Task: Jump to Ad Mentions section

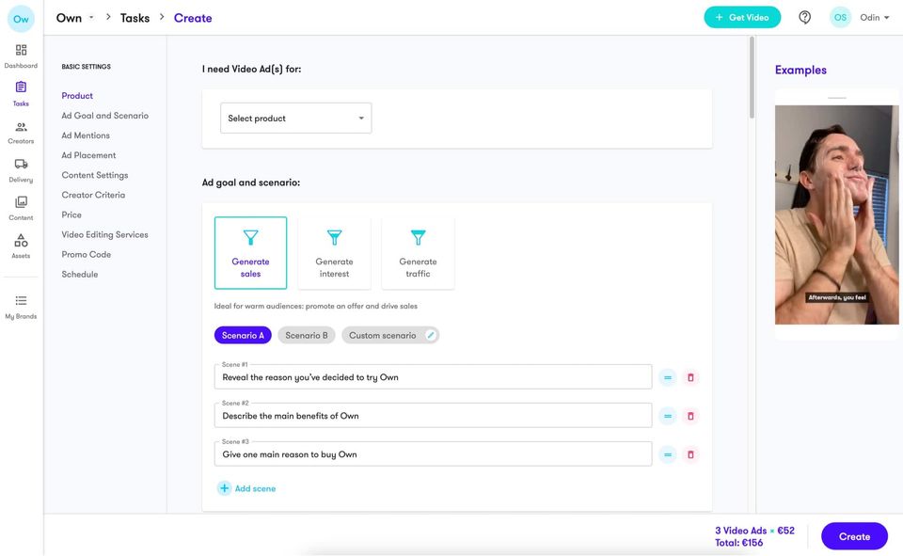Action: (86, 135)
